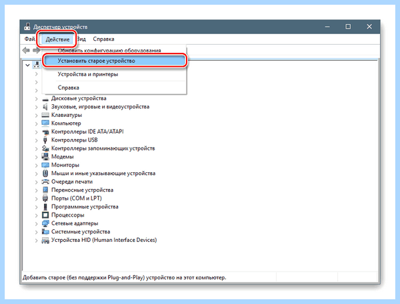The width and height of the screenshot is (400, 304).
Task: Open the Файл menu
Action: click(x=29, y=39)
